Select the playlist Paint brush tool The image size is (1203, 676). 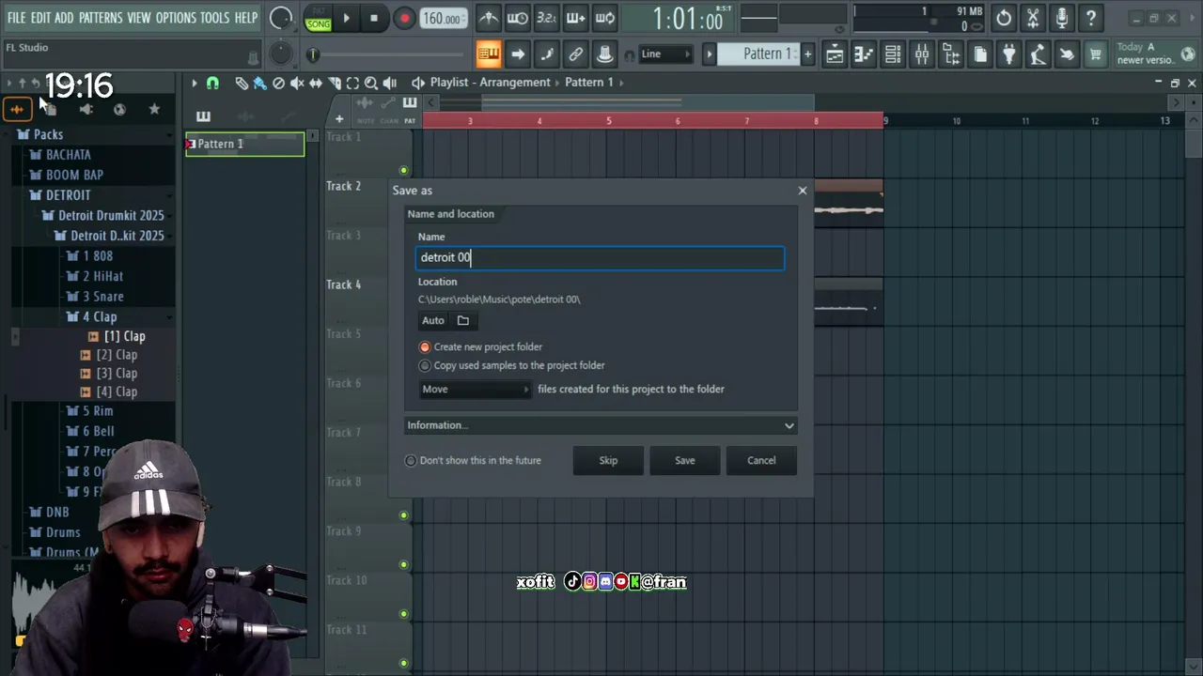pos(259,83)
